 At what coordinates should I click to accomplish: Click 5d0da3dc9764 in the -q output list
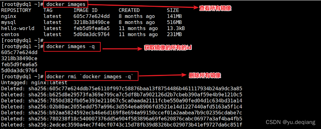[x=19, y=71]
